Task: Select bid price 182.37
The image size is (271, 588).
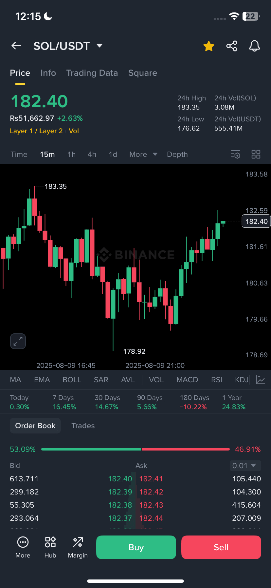Action: [x=120, y=518]
